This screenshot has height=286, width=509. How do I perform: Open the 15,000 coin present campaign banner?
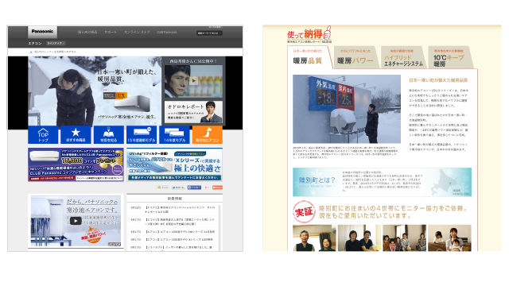click(76, 164)
